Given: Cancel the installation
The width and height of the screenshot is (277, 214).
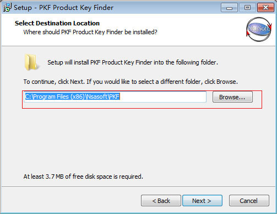Looking at the screenshot, I should (x=249, y=201).
